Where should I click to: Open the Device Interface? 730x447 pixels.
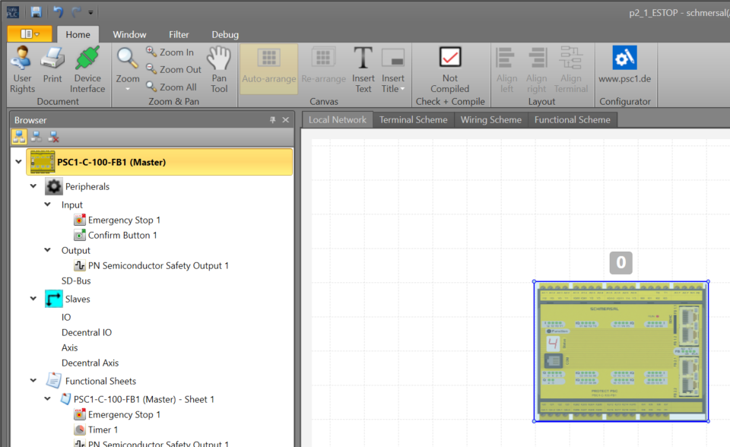(x=87, y=70)
